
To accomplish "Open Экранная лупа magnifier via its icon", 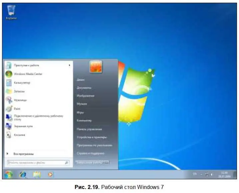I will pos(9,126).
